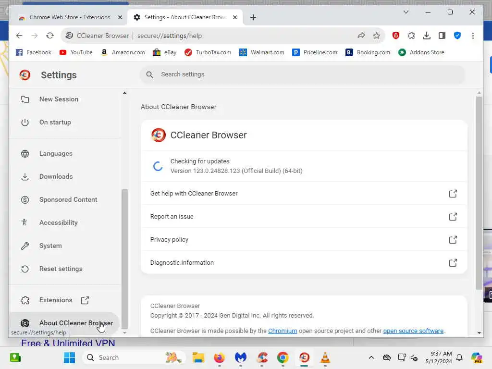The height and width of the screenshot is (369, 492).
Task: Open the eBay bookmark
Action: [164, 52]
